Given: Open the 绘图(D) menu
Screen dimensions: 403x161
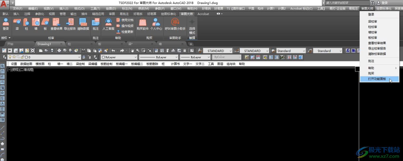Looking at the screenshot, I should click(111, 9).
